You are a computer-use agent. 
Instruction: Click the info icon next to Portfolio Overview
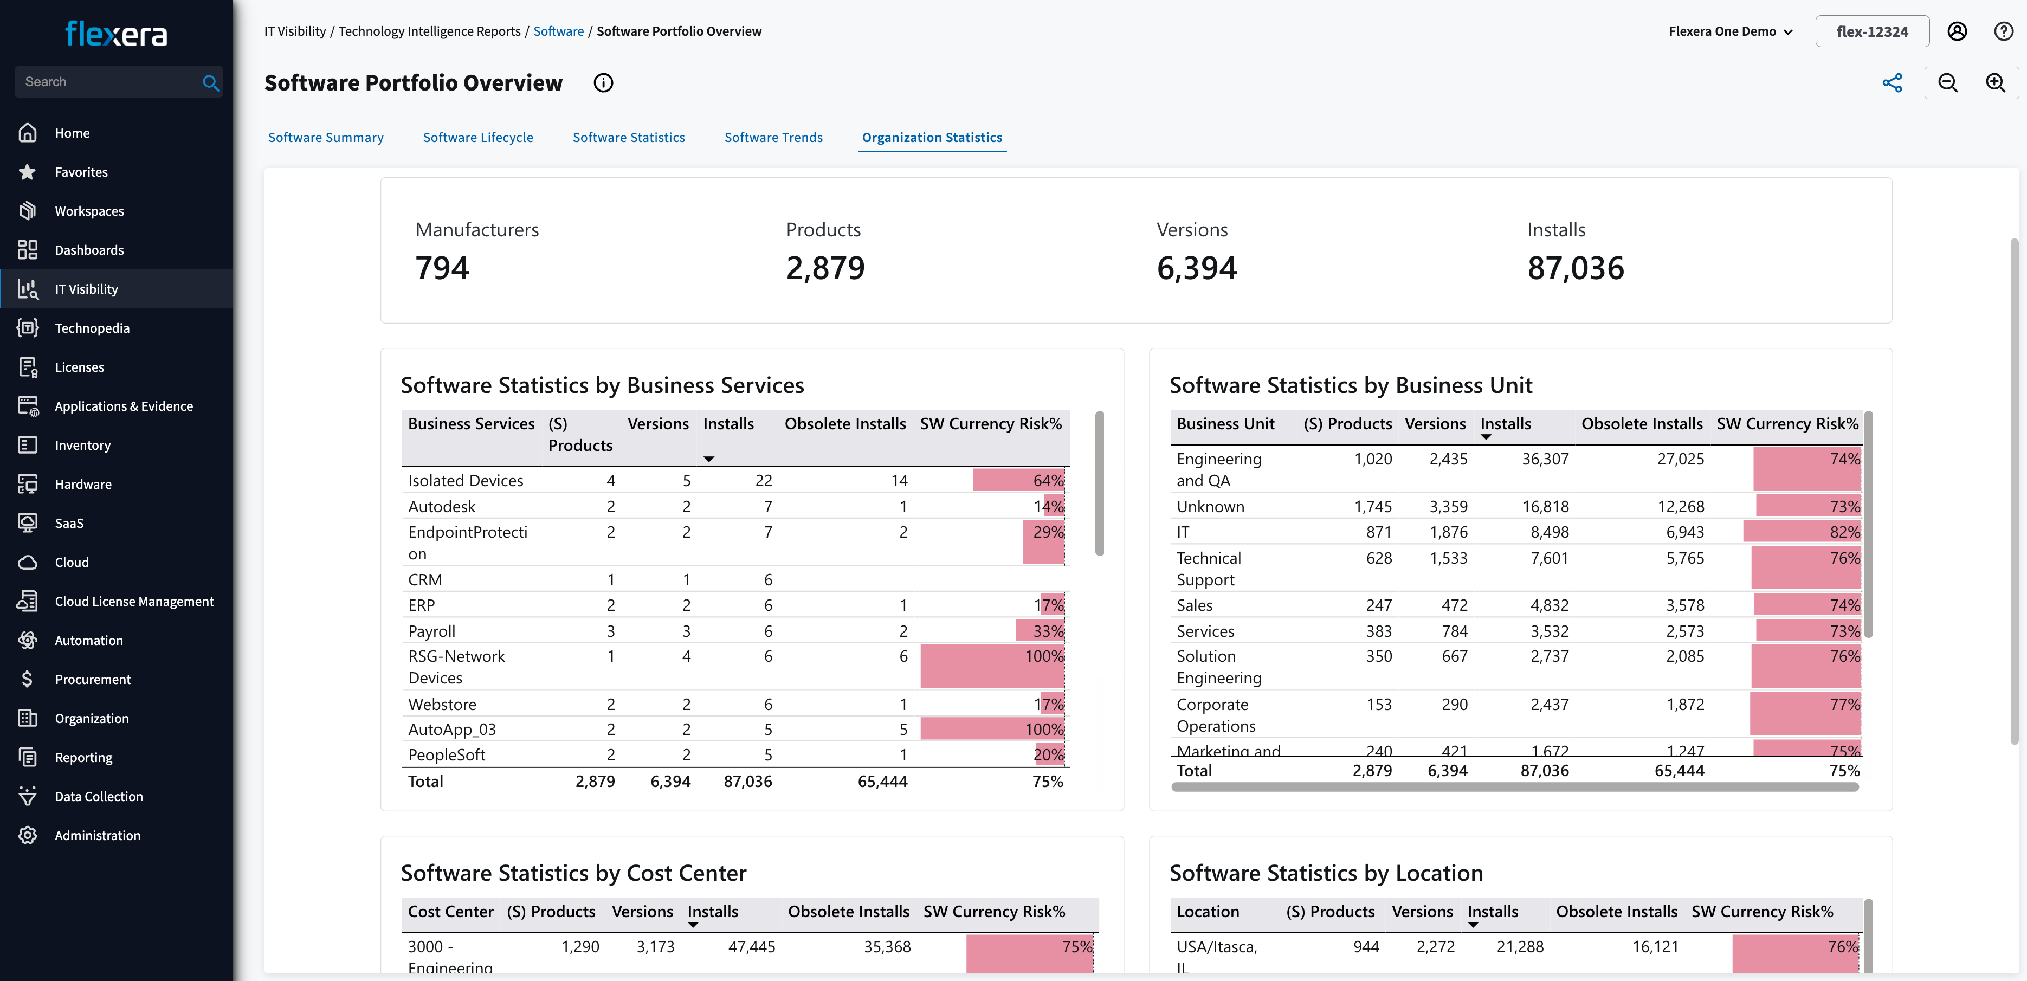pyautogui.click(x=604, y=81)
